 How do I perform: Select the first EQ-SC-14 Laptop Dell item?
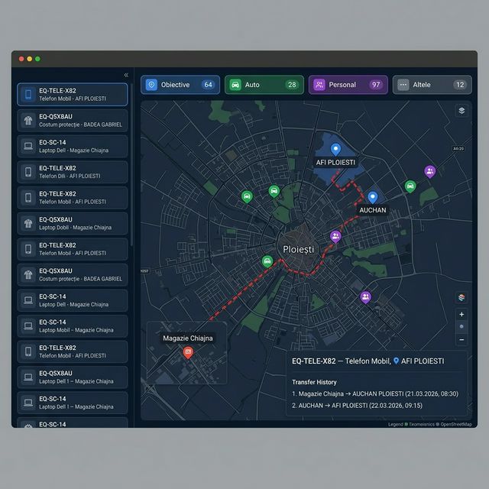(73, 146)
